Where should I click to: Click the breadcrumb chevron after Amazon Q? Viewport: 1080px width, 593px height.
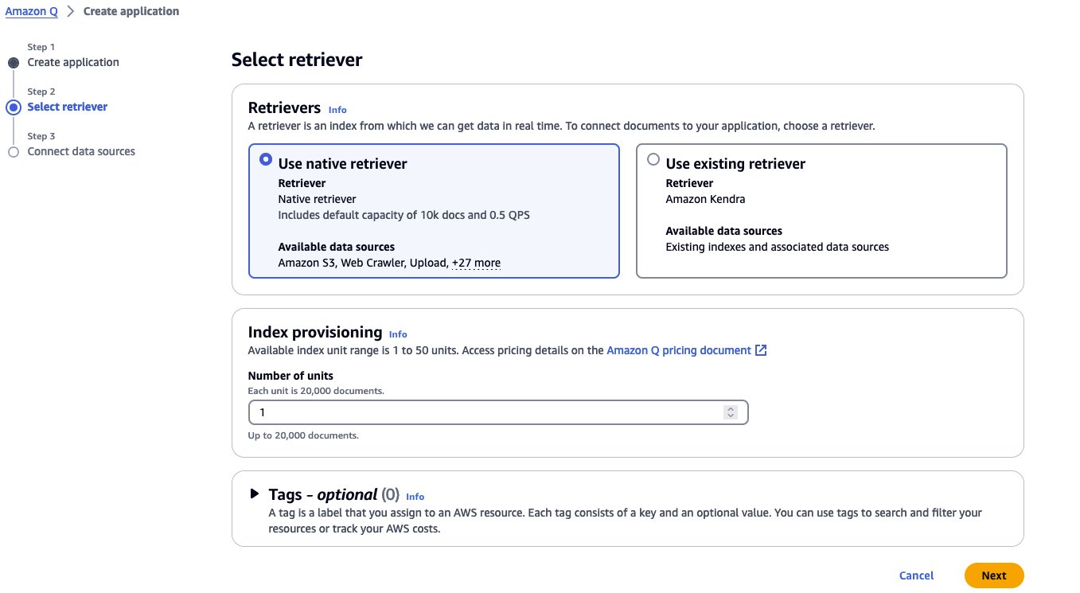[70, 12]
